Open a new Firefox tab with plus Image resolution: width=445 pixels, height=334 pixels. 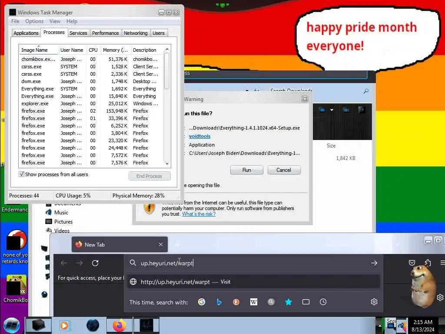click(x=177, y=244)
